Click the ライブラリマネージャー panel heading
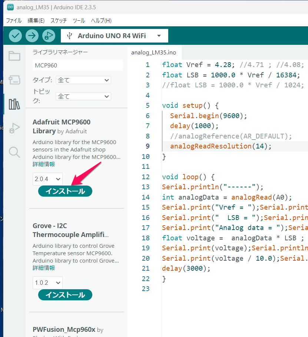 60,52
